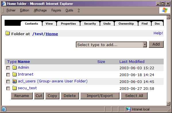
Task: Switch to the Security tab
Action: tap(90, 24)
